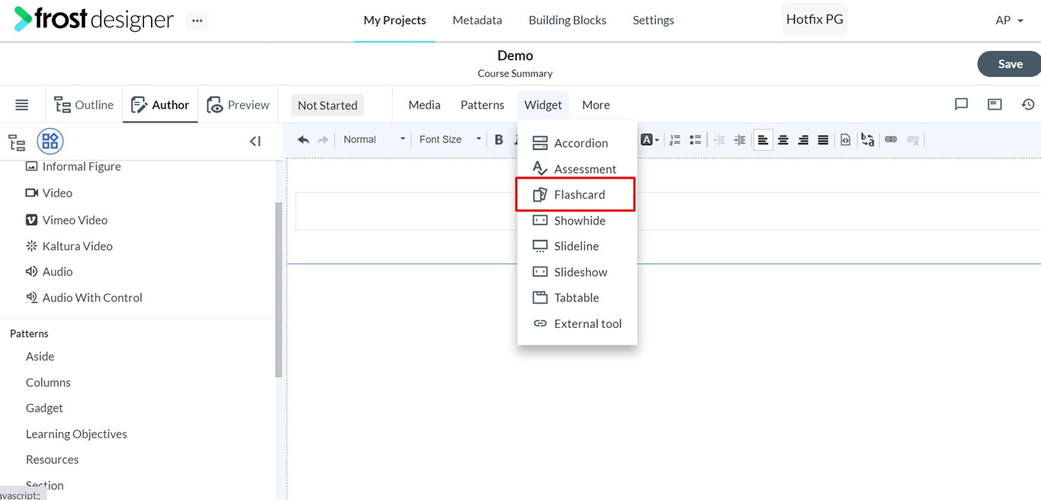This screenshot has width=1041, height=500.
Task: Toggle justify text alignment
Action: [x=823, y=139]
